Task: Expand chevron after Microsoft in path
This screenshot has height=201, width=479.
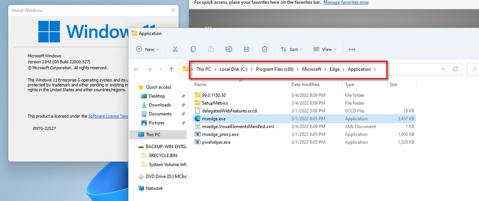Action: click(x=325, y=69)
